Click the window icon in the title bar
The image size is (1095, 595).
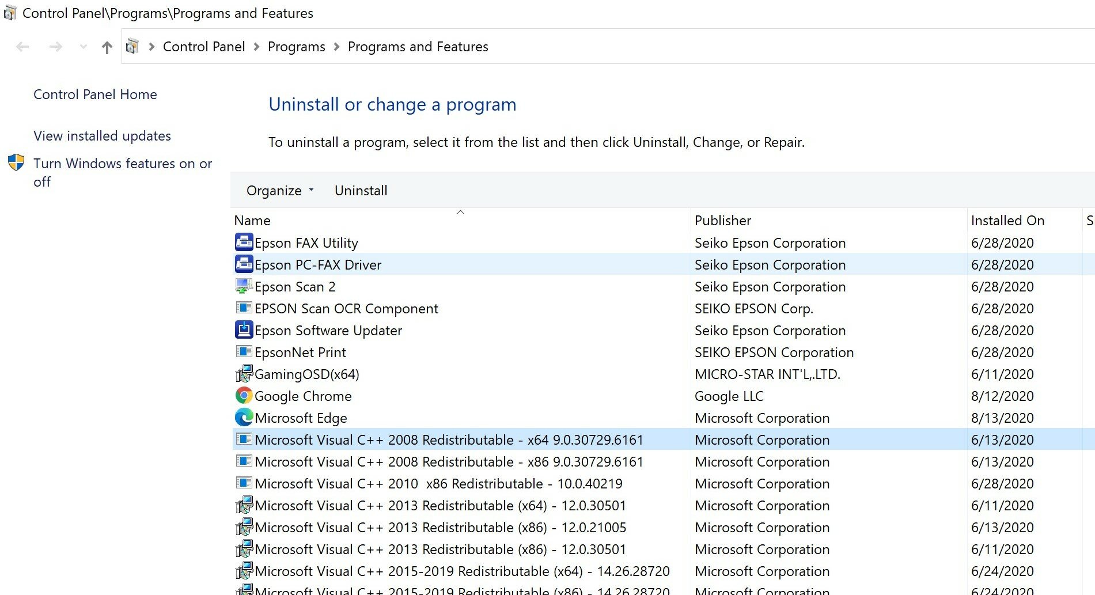(x=10, y=13)
